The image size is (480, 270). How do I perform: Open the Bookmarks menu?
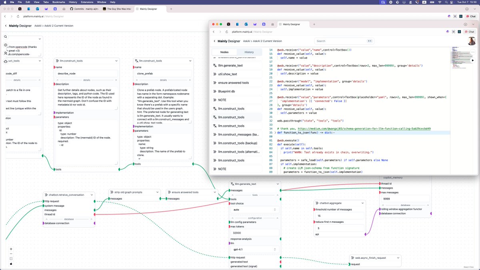58,2
